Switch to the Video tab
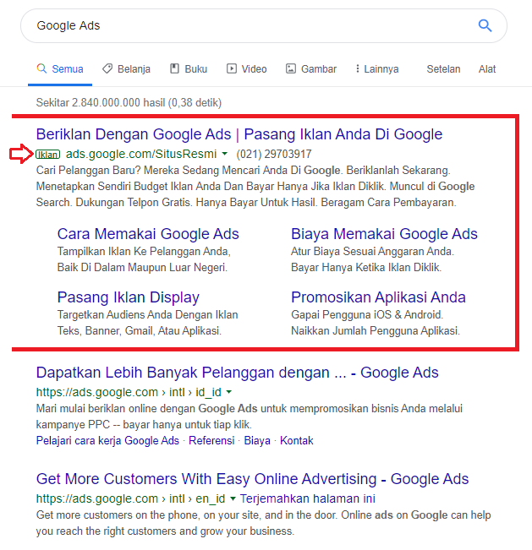 coord(246,69)
